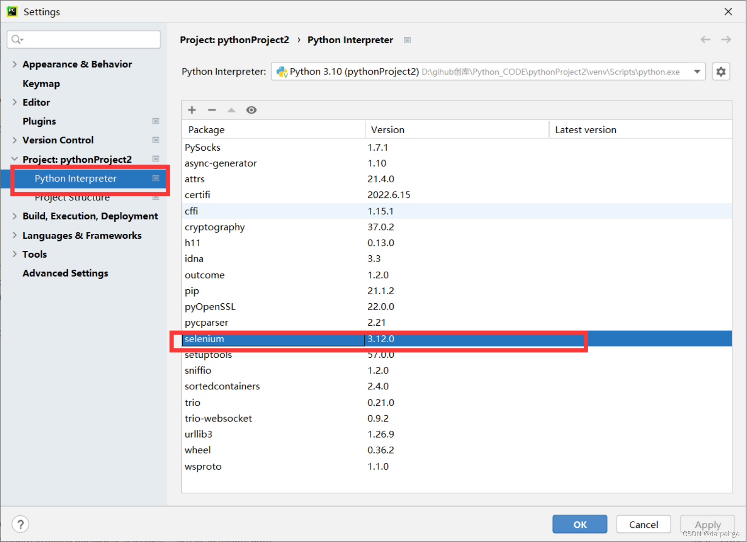
Task: Click the back navigation arrow
Action: [x=705, y=40]
